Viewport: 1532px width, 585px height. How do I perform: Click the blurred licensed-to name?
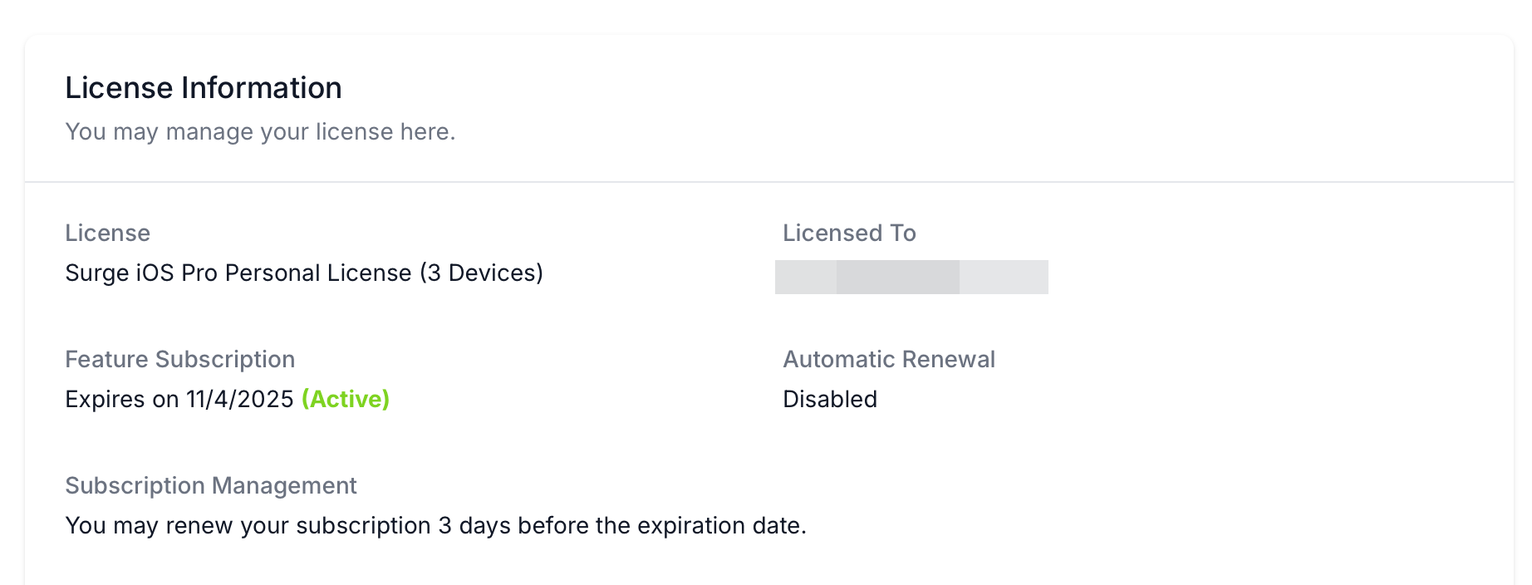click(911, 277)
